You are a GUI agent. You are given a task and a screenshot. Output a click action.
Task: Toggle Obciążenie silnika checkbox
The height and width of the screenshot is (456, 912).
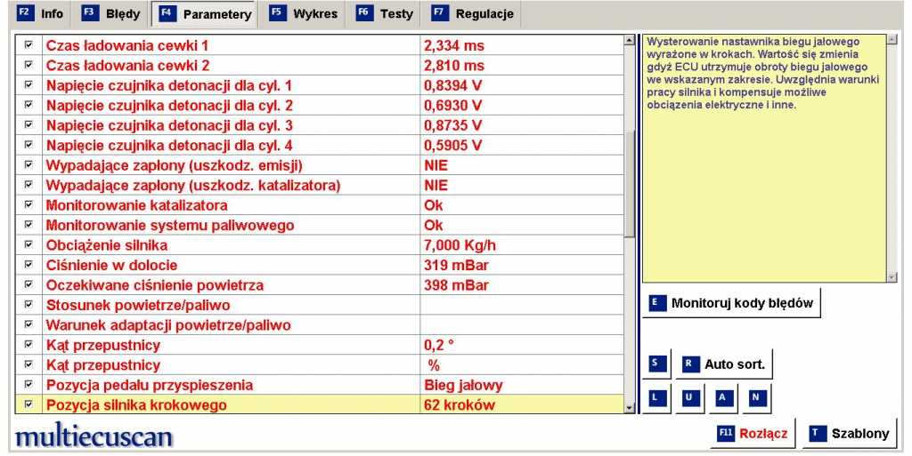(28, 244)
